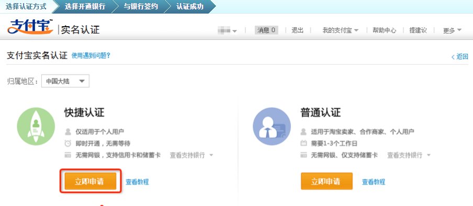The height and width of the screenshot is (206, 473).
Task: Click 退出 to log out
Action: 297,30
